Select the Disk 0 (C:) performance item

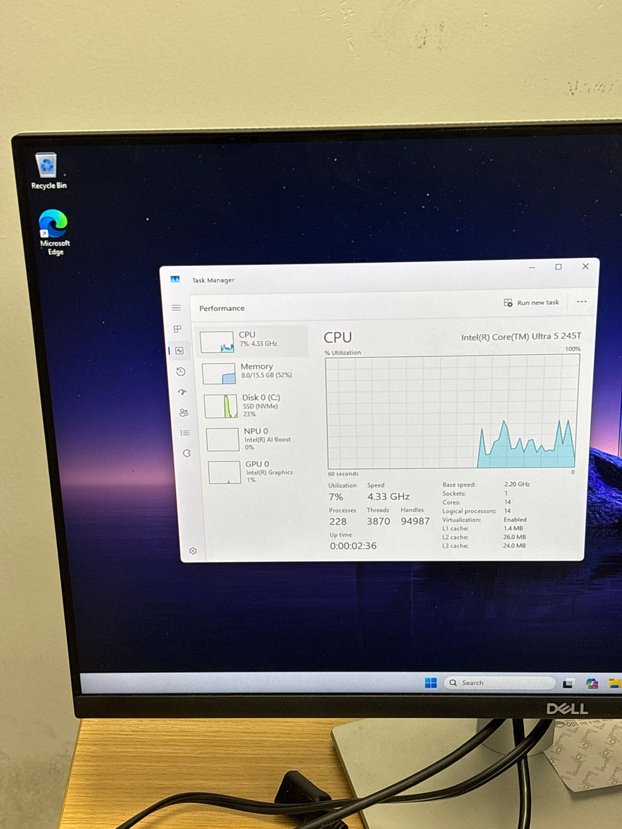point(256,406)
